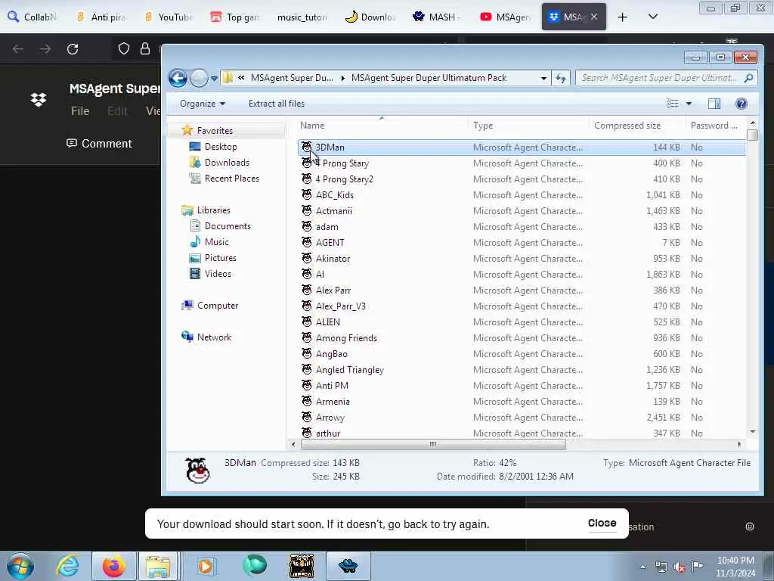Select the AngBao file name
The height and width of the screenshot is (581, 774).
pos(332,354)
